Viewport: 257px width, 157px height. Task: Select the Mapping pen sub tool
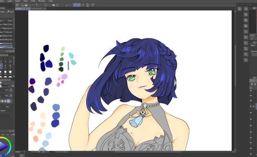click(6, 28)
